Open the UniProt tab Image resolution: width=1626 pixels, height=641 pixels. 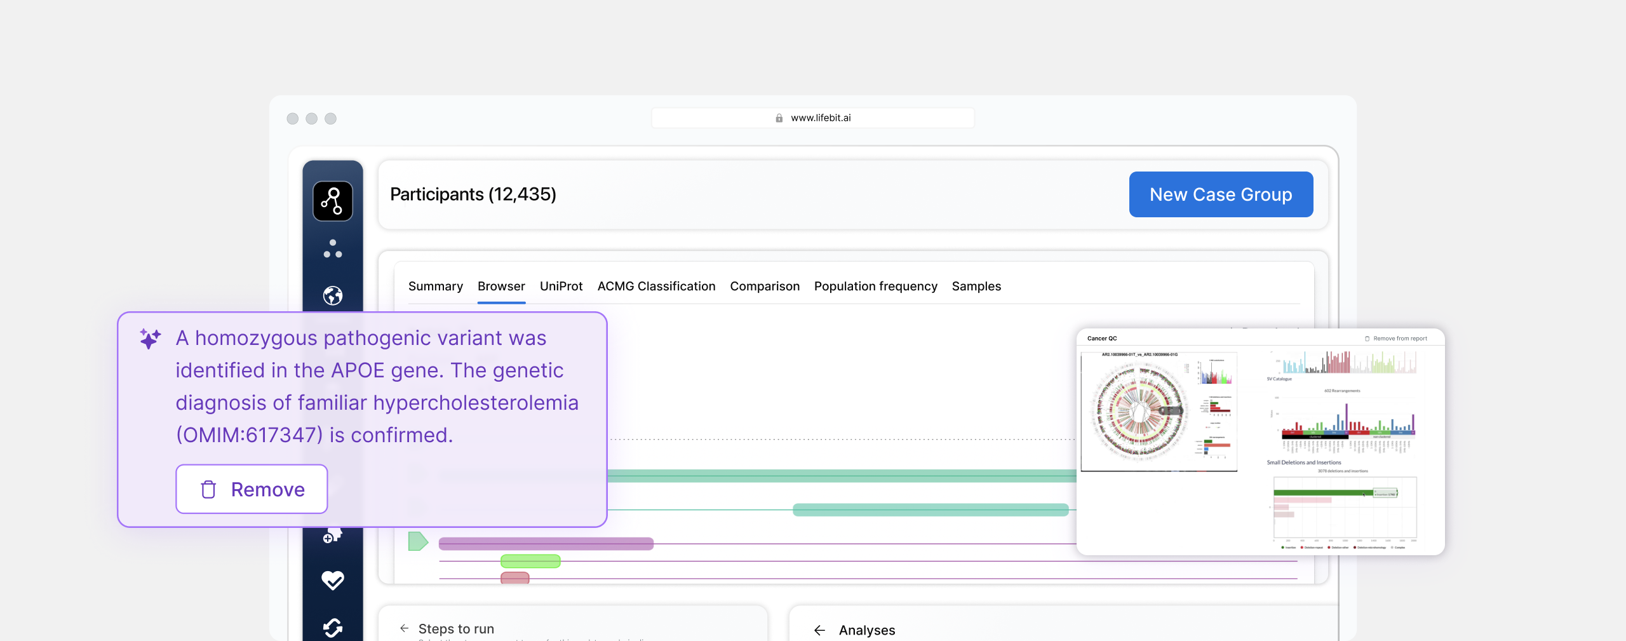[561, 287]
